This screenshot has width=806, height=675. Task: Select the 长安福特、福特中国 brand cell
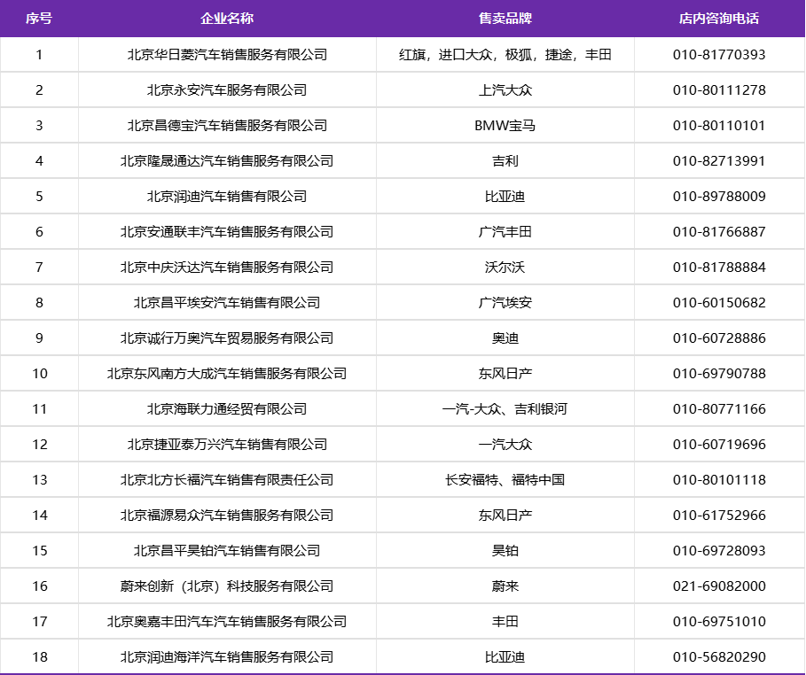[505, 480]
